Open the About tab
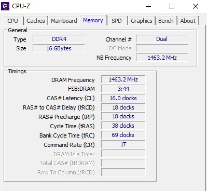This screenshot has height=191, width=207. coord(188,21)
